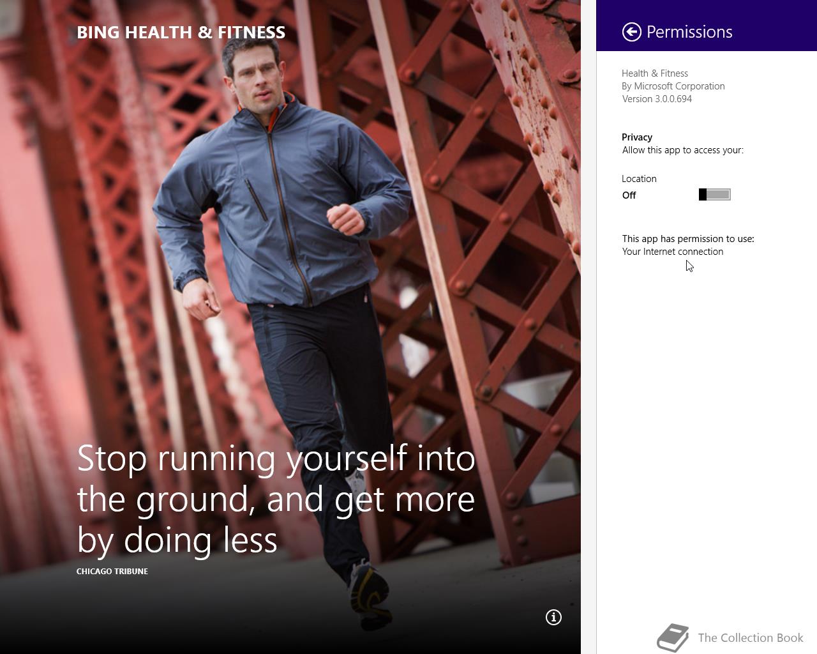Click the Location label above the switch
Image resolution: width=817 pixels, height=654 pixels.
(639, 179)
